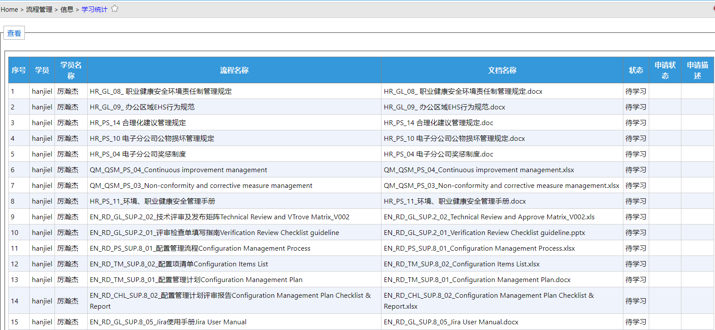Viewport: 715px width, 330px height.
Task: Select process QM_QSM_PS_04_Continuous improvement management
Action: click(178, 170)
